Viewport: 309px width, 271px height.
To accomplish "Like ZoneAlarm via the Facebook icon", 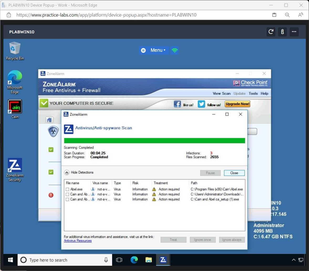I will click(177, 104).
